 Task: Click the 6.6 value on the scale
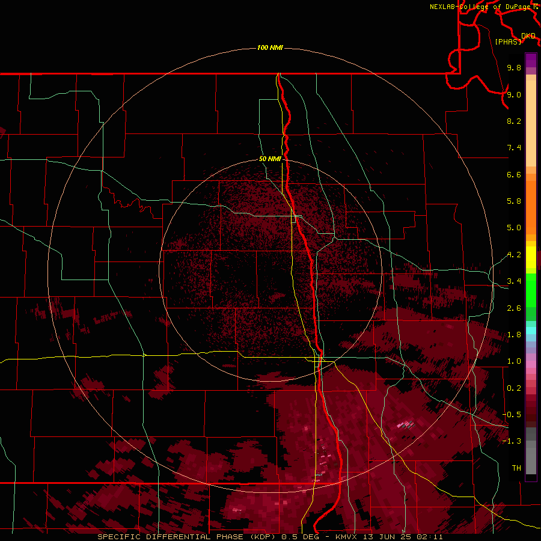pyautogui.click(x=514, y=174)
